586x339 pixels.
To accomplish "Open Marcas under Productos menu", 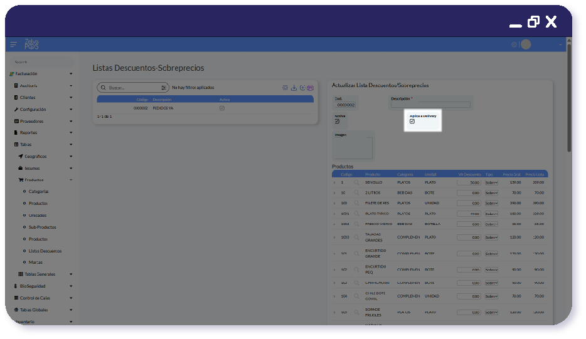I will point(36,263).
